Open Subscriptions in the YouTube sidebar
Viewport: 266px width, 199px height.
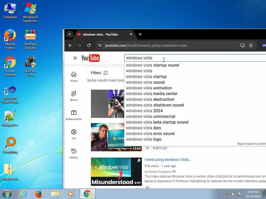pyautogui.click(x=74, y=115)
